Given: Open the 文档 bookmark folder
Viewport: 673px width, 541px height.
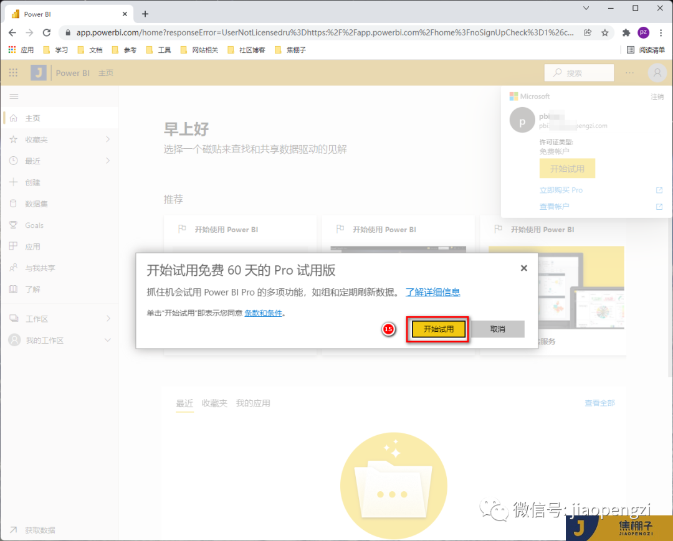Looking at the screenshot, I should pos(90,50).
